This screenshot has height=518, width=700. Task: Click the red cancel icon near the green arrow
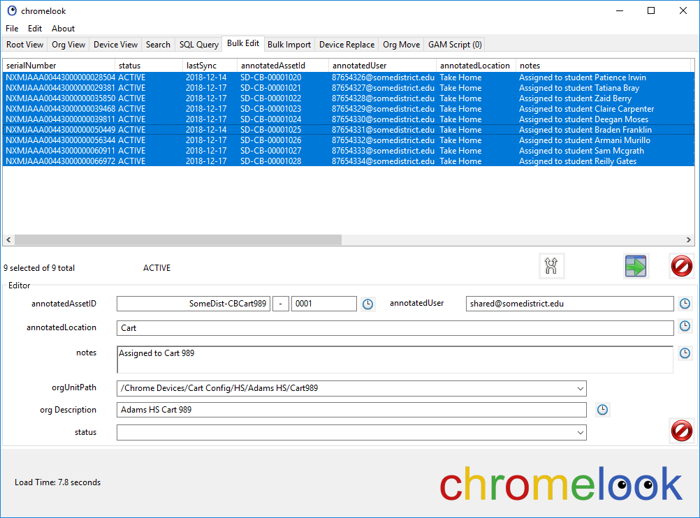[682, 267]
